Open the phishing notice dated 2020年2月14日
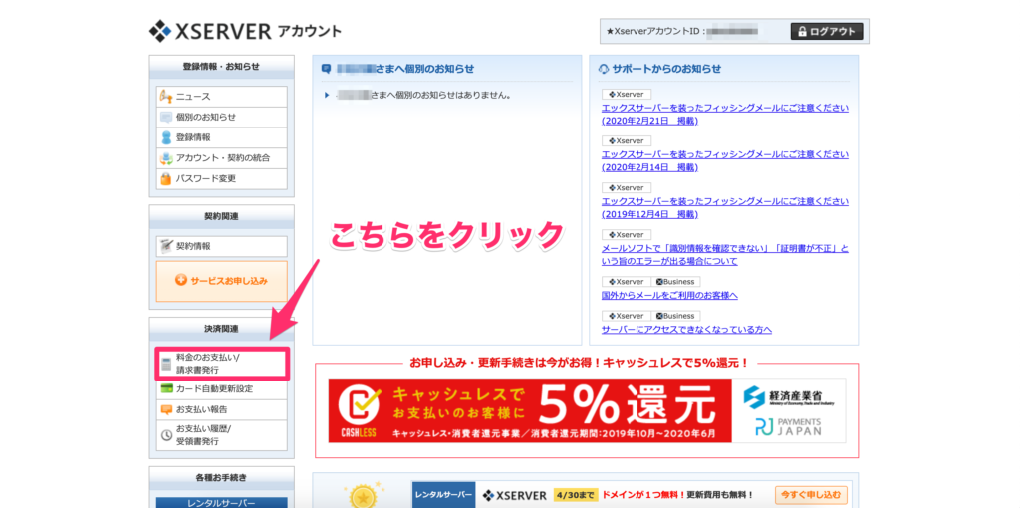The height and width of the screenshot is (508, 1020). click(725, 161)
